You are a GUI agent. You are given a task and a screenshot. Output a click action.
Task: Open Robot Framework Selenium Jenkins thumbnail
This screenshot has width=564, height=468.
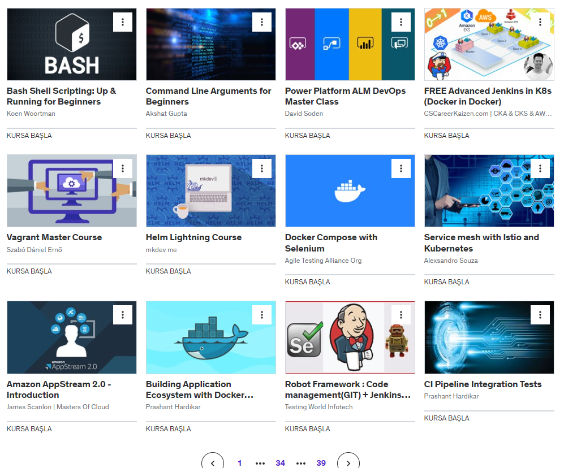point(350,337)
